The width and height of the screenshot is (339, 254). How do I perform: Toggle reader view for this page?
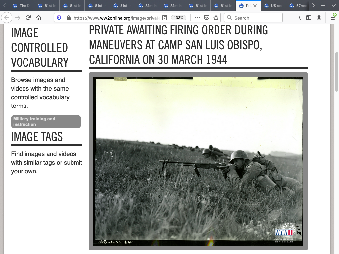click(x=165, y=18)
